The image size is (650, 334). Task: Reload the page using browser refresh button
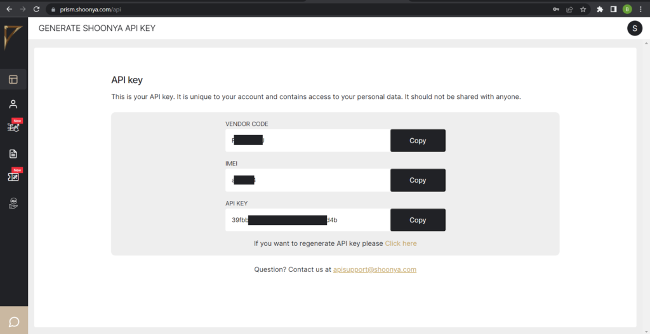(x=36, y=10)
